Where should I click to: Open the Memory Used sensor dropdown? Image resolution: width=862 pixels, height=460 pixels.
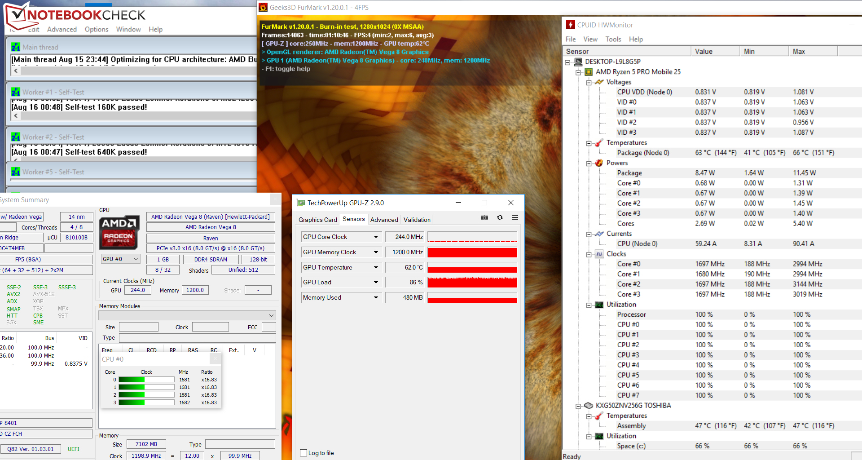pos(376,298)
